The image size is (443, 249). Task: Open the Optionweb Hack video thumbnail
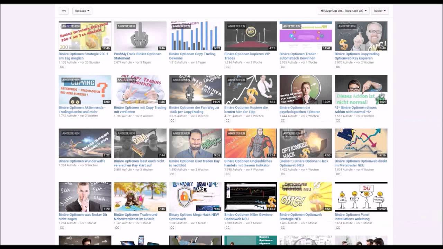click(x=306, y=143)
